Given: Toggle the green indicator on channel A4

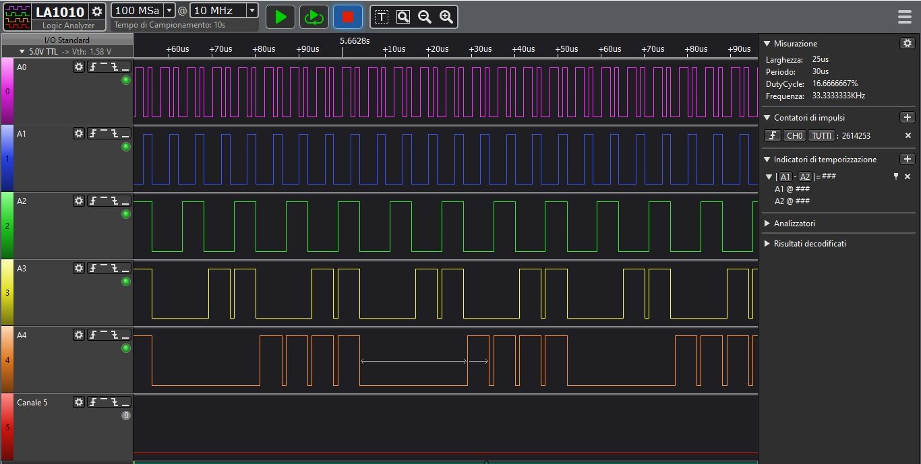Looking at the screenshot, I should 125,348.
